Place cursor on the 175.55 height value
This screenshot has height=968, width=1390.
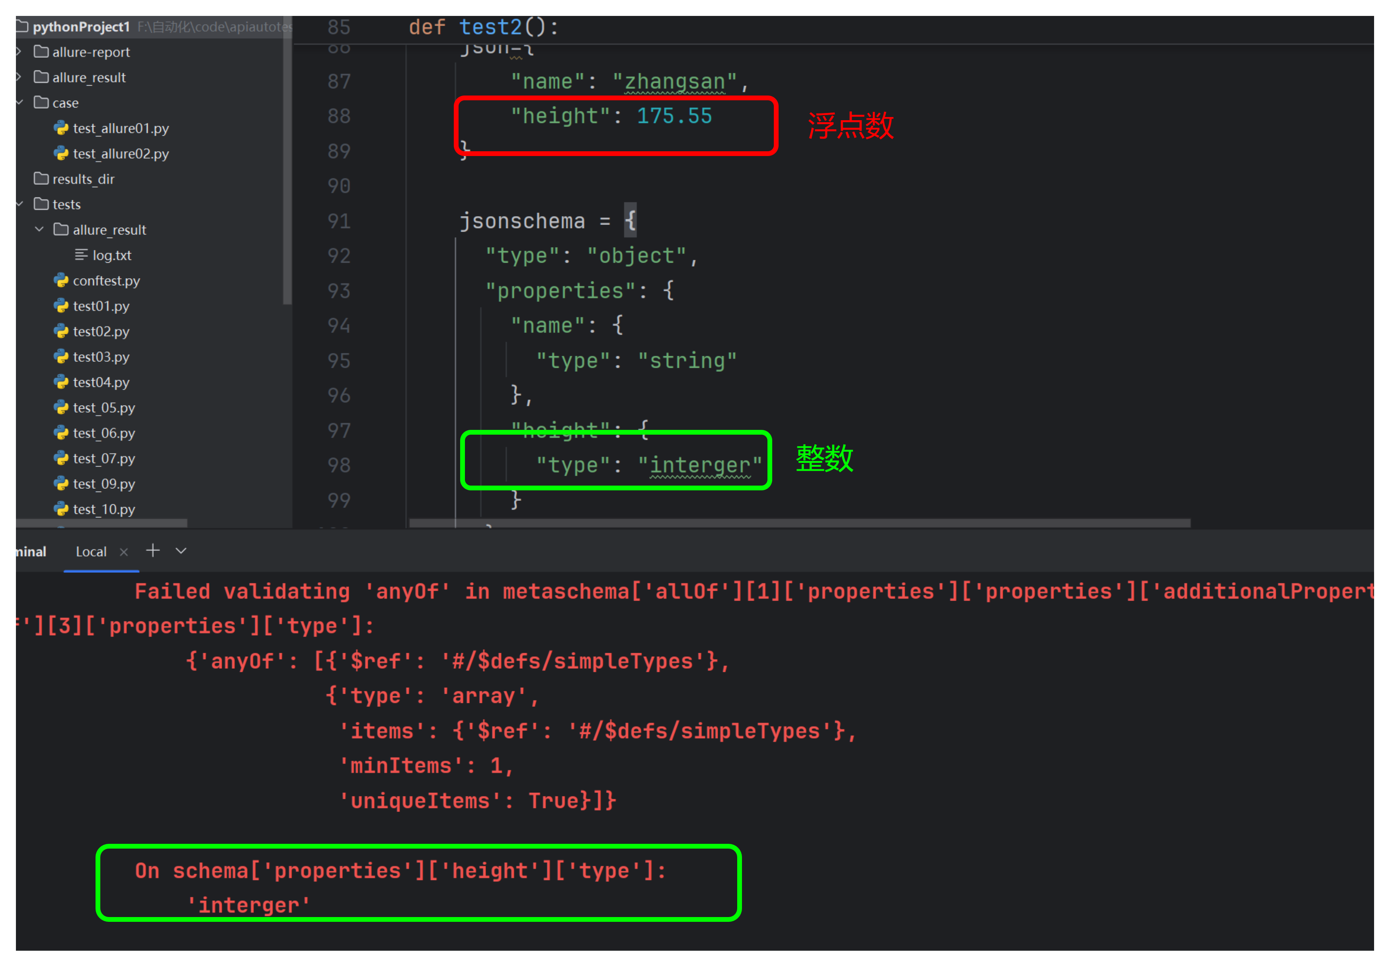pos(674,116)
